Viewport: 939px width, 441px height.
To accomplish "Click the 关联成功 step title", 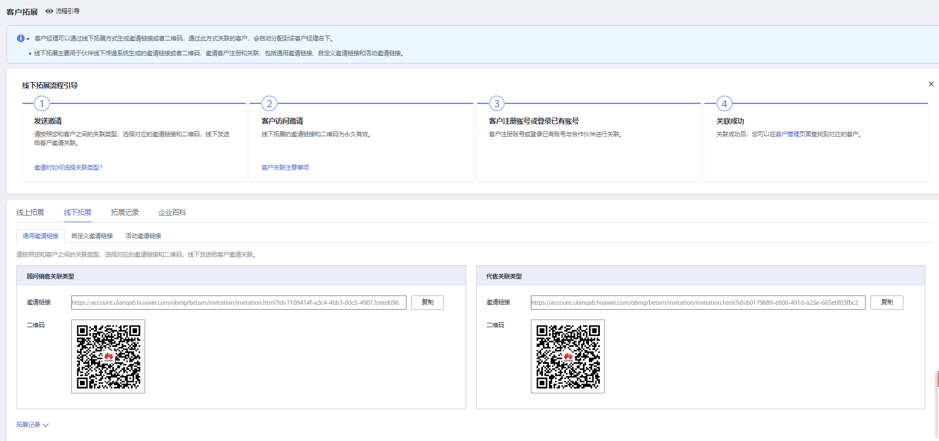I will (730, 121).
